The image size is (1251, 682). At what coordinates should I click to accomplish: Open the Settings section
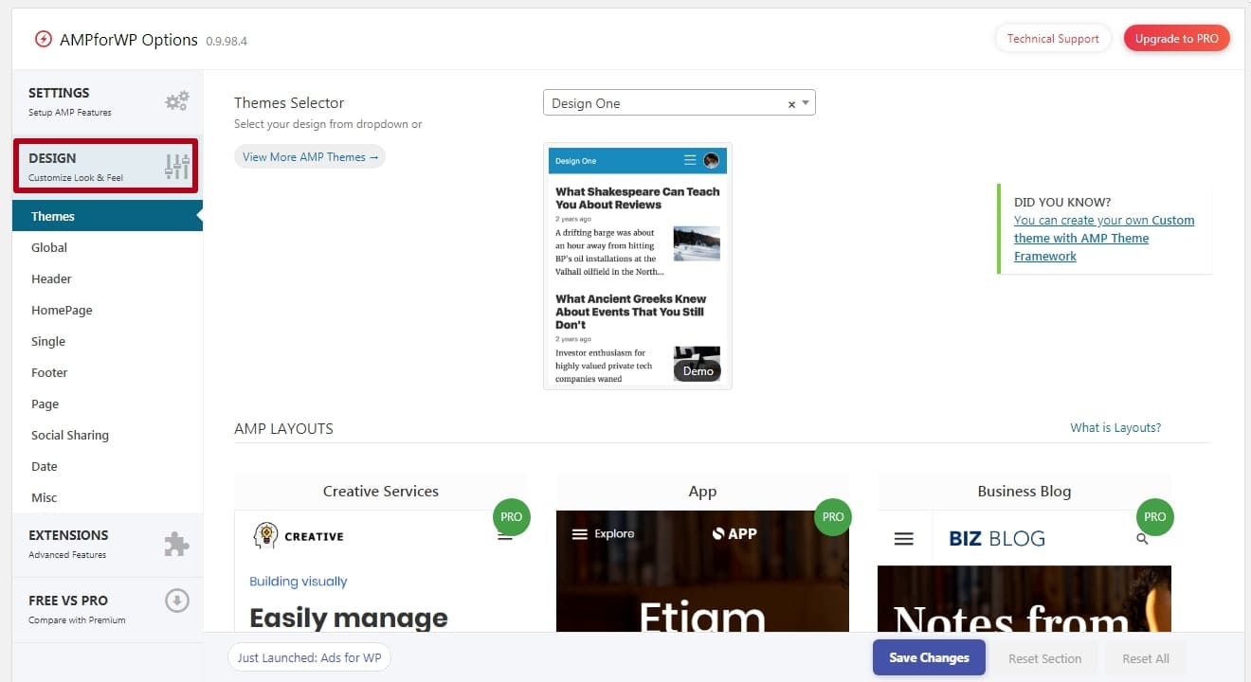(107, 101)
